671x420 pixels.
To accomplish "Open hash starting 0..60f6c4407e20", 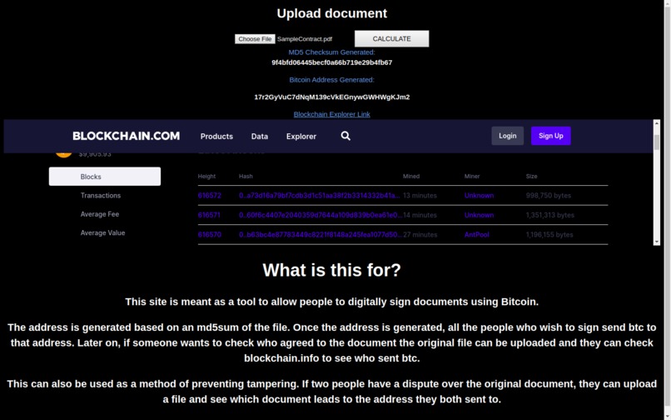I will click(x=321, y=215).
